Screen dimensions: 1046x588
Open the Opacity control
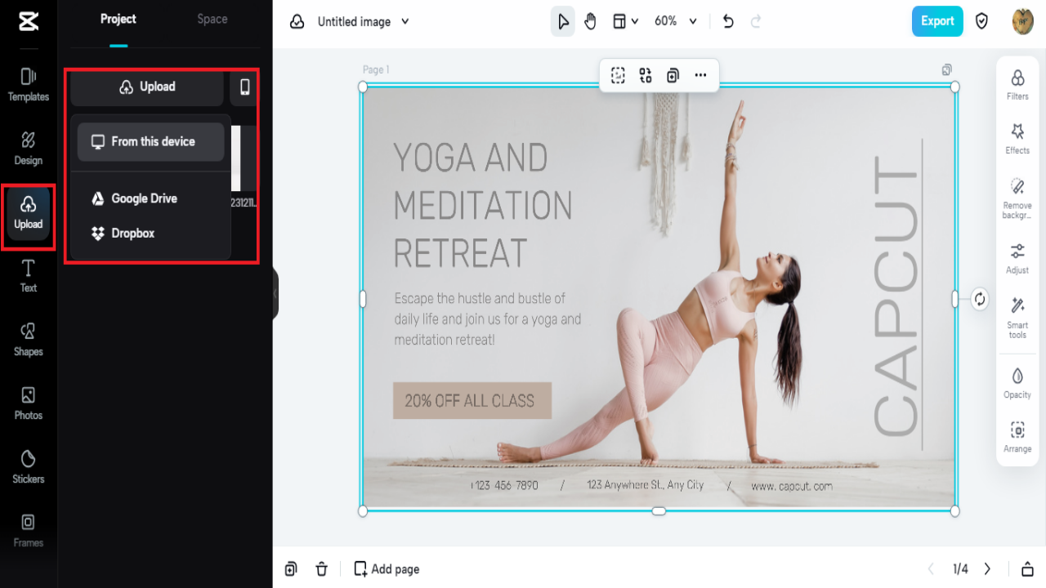pyautogui.click(x=1017, y=384)
